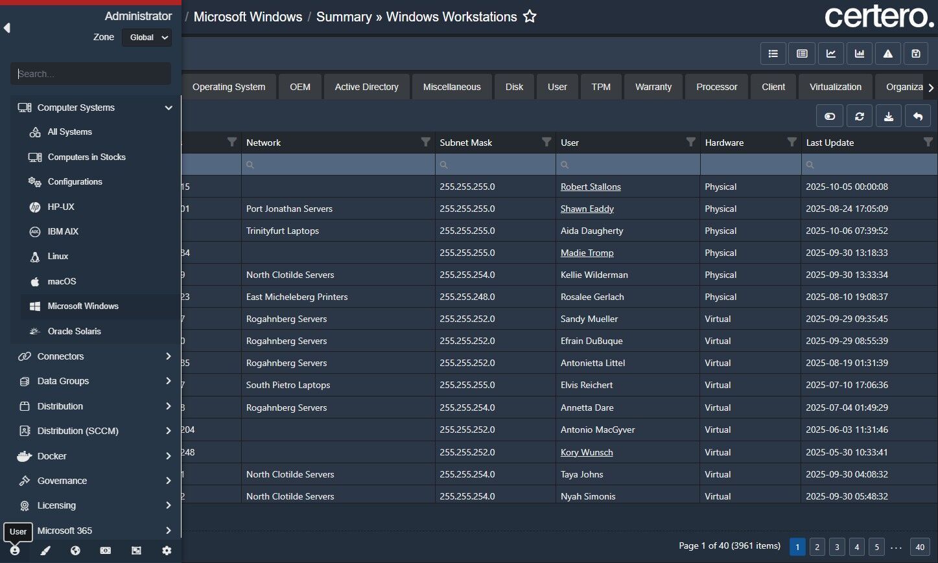Click the paintbrush theme icon in sidebar footer

[x=45, y=551]
